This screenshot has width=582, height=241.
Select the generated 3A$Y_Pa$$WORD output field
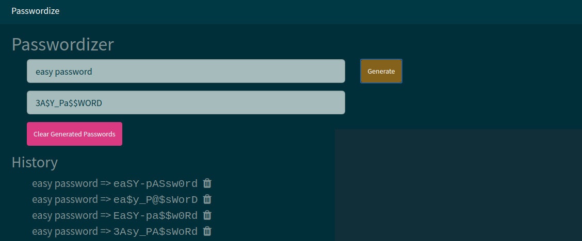pos(186,102)
